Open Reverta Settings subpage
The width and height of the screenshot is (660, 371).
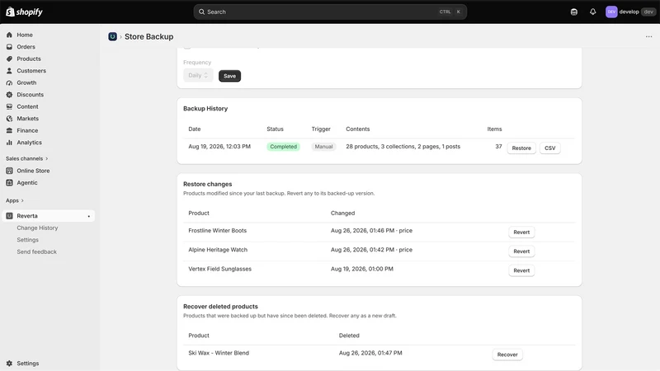point(27,240)
